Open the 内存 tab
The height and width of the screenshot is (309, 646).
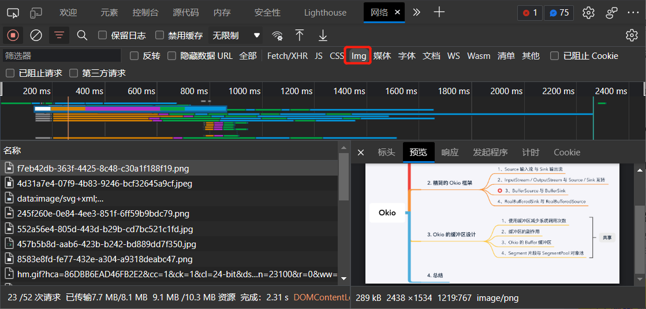[x=222, y=12]
